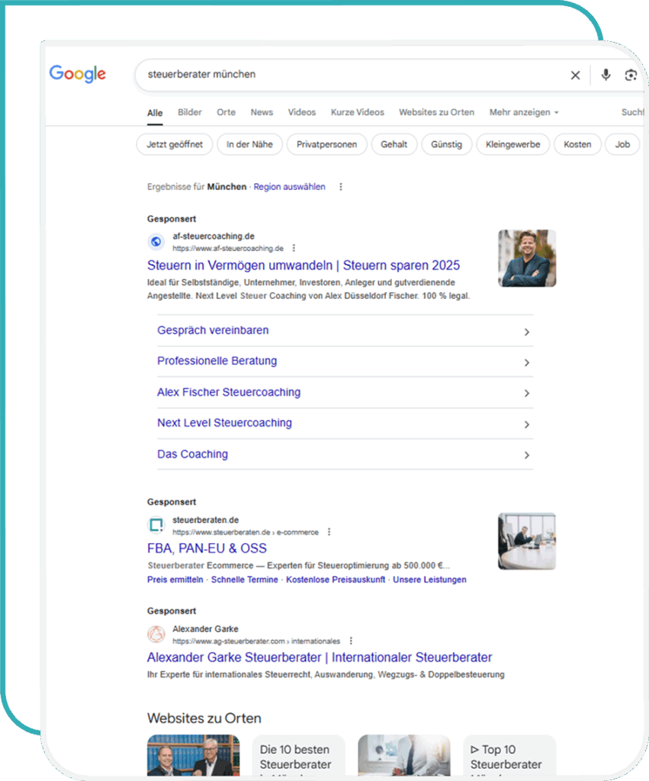Viewport: 649px width, 781px height.
Task: Open the Mehr anzeigen dropdown
Action: coord(524,113)
